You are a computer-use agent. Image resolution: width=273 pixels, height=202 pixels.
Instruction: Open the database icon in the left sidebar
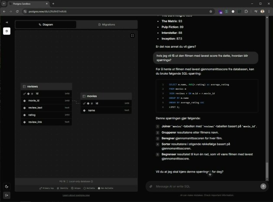(x=6, y=31)
